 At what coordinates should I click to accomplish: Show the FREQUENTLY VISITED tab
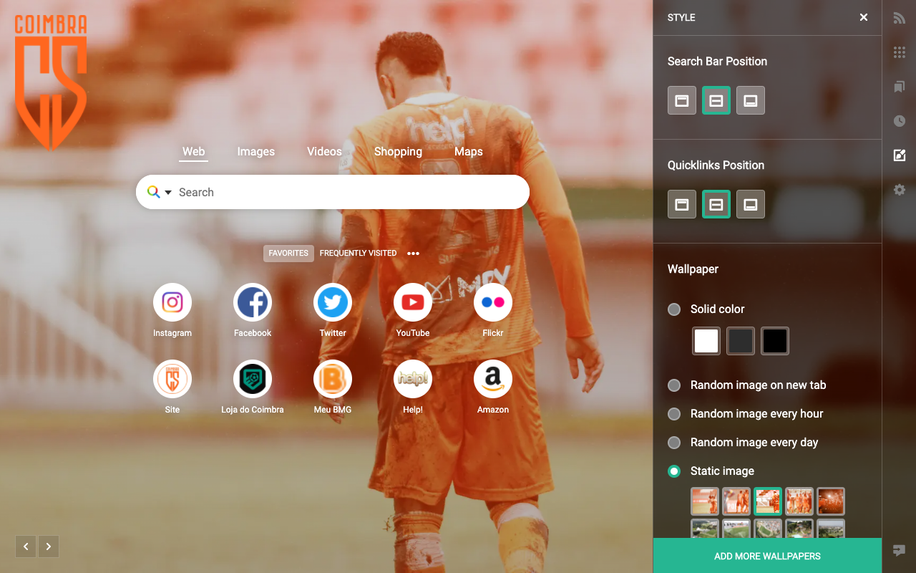[x=358, y=254]
